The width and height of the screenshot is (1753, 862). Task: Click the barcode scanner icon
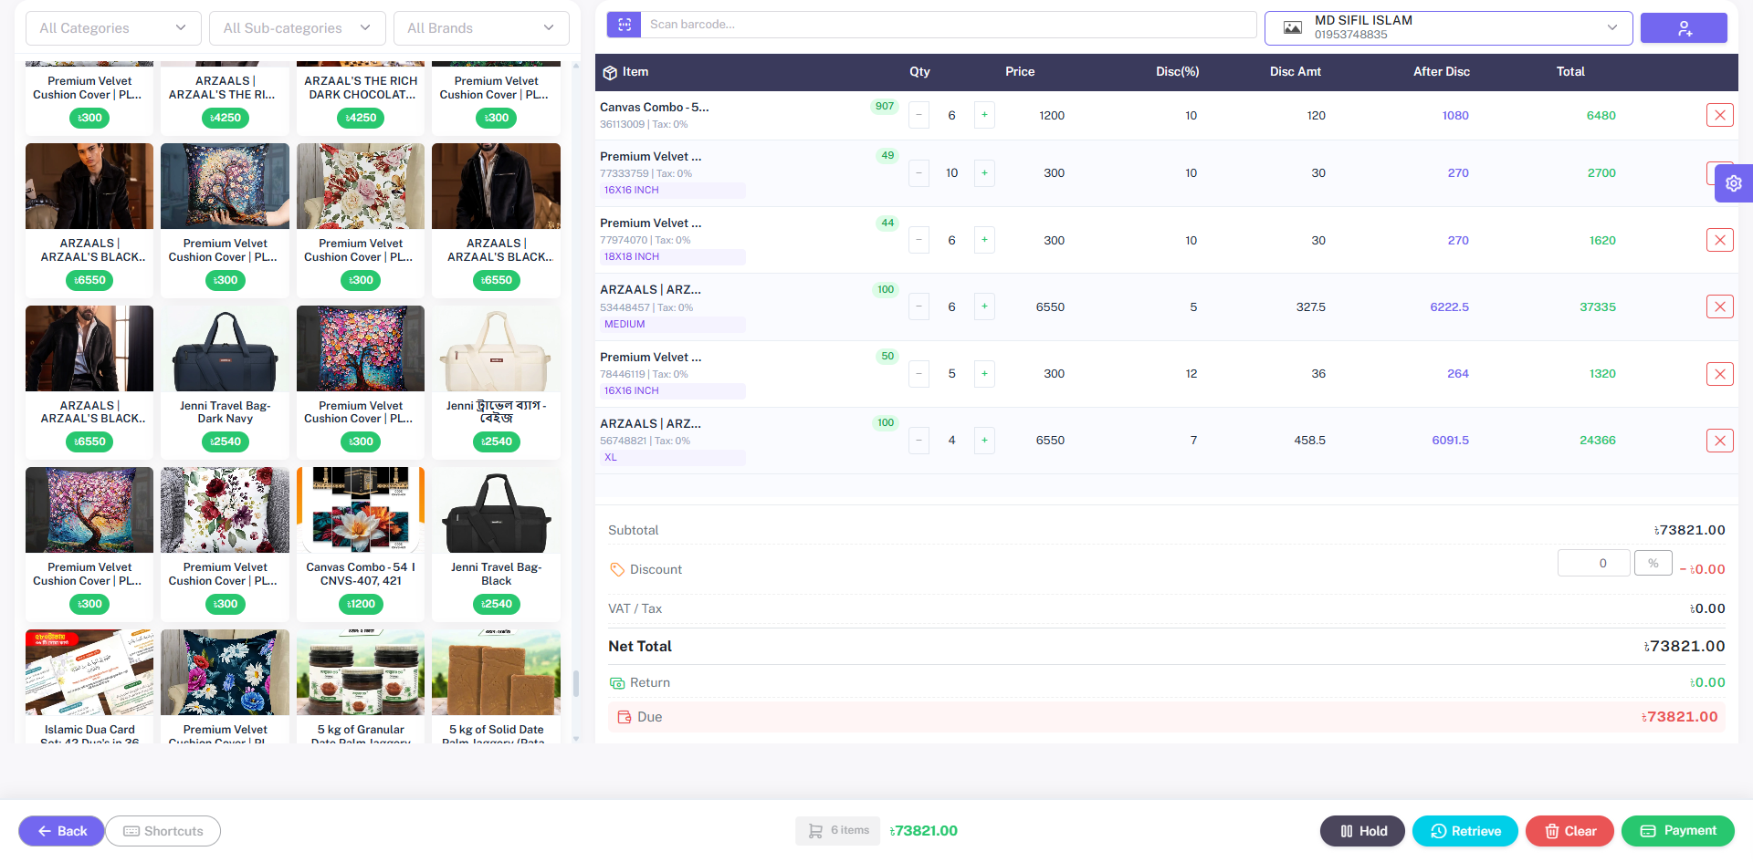(x=624, y=25)
